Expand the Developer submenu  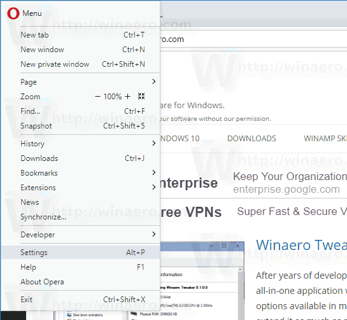(x=81, y=234)
